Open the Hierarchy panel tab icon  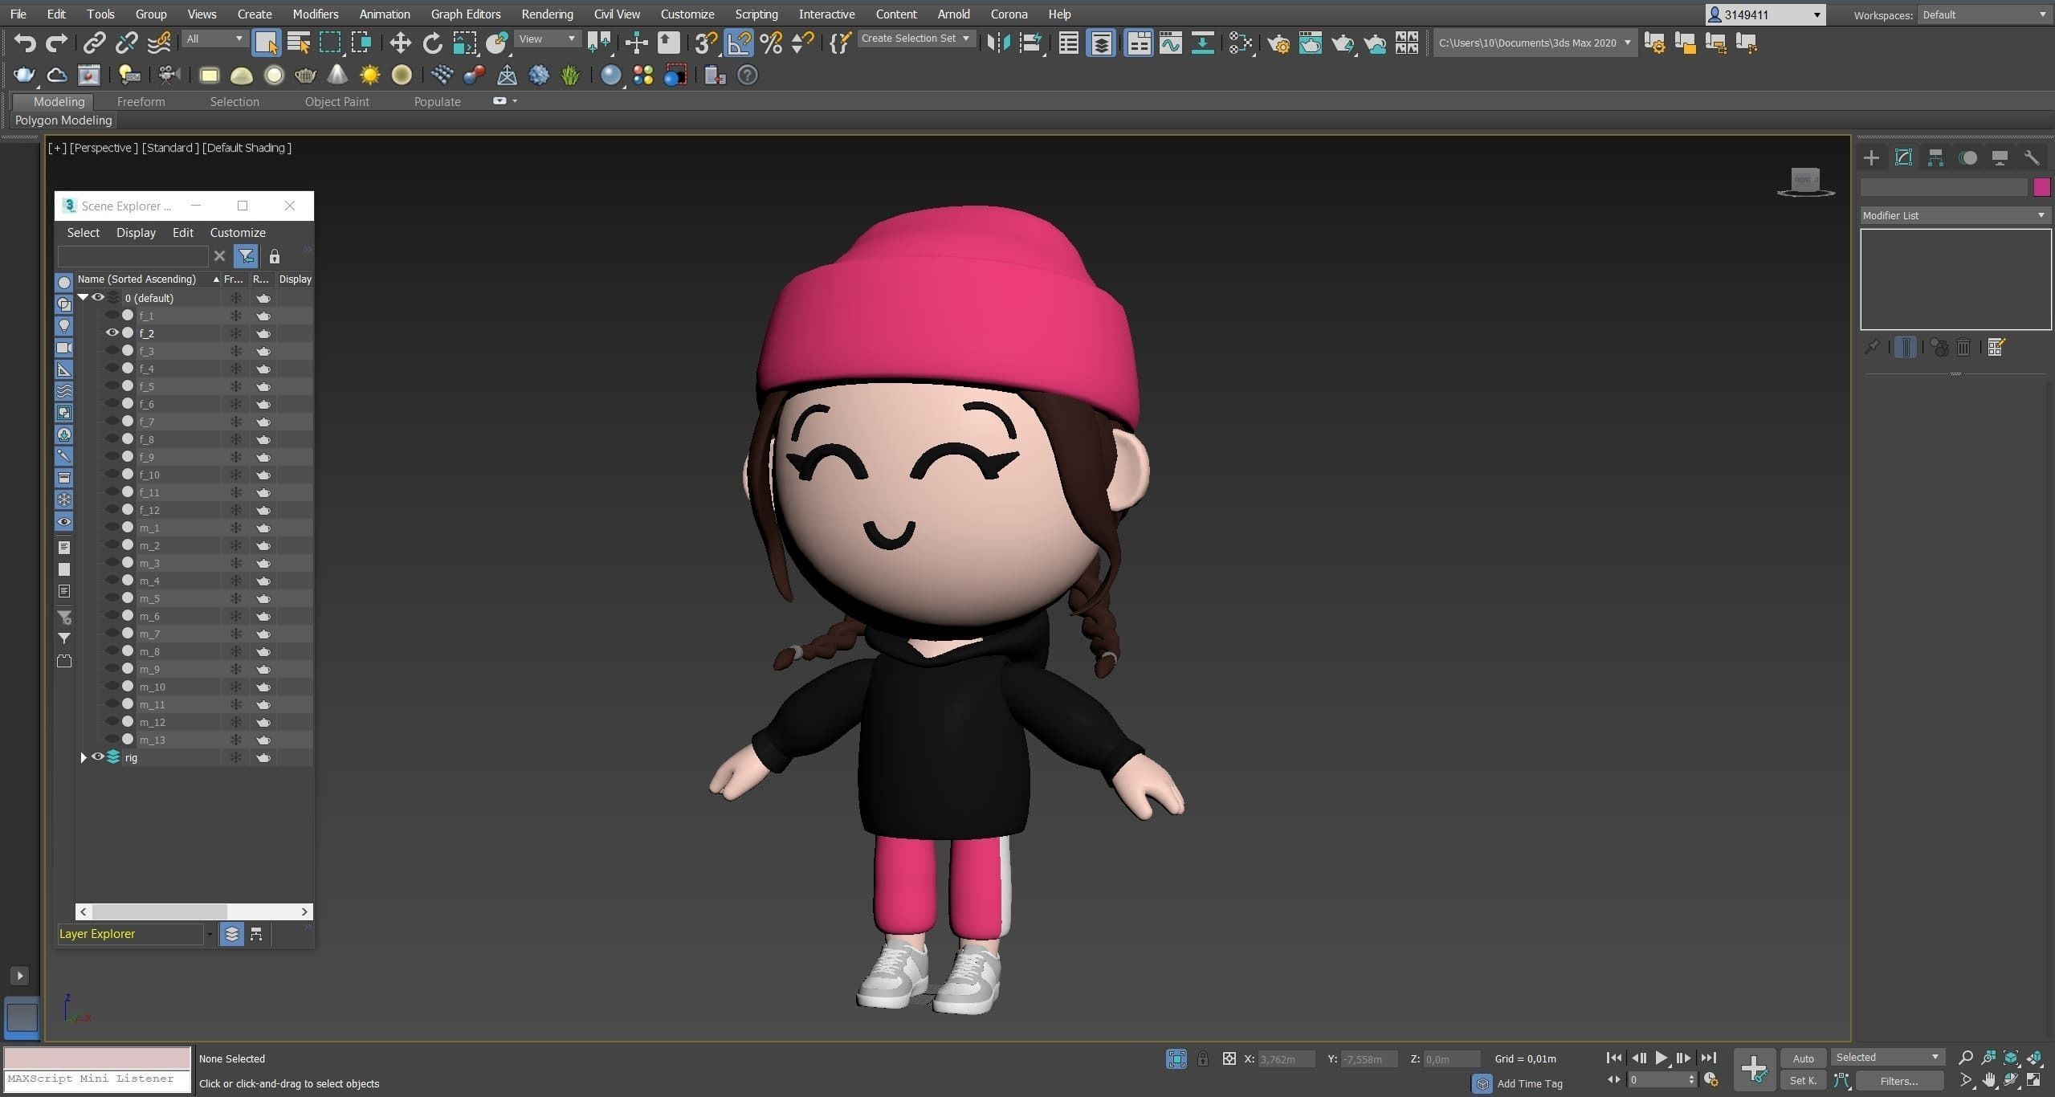[x=1935, y=158]
